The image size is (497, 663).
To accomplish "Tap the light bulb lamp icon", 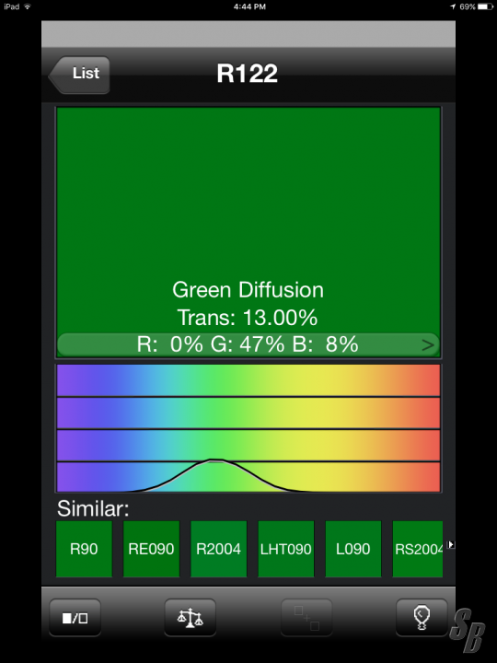I will click(x=422, y=618).
